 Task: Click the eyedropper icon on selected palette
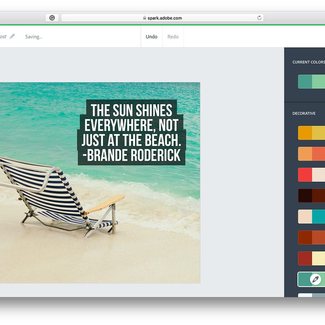click(x=315, y=279)
